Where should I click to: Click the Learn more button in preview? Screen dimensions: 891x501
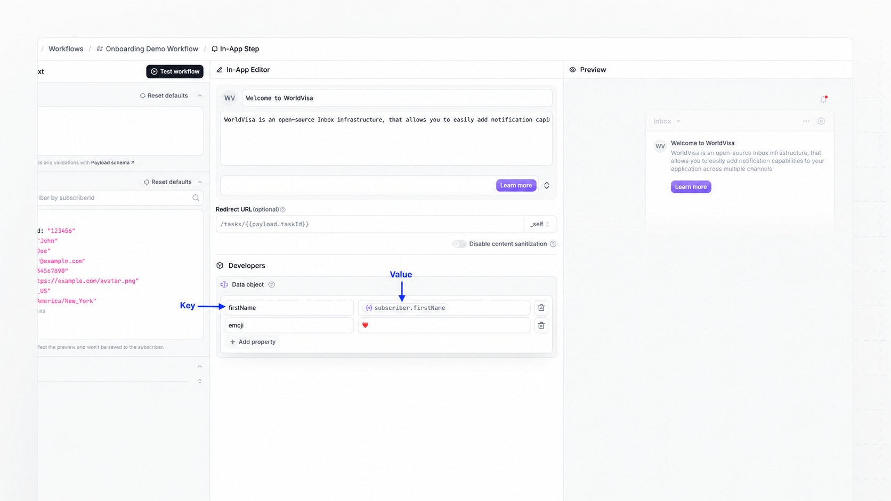(691, 187)
